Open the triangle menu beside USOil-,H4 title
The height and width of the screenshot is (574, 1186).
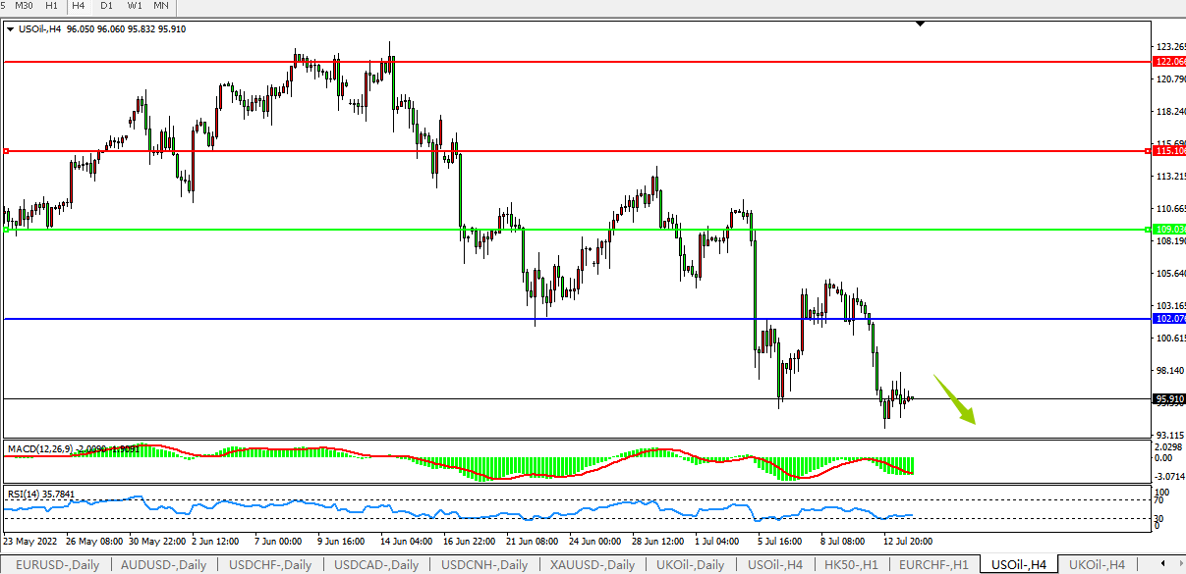coord(11,29)
